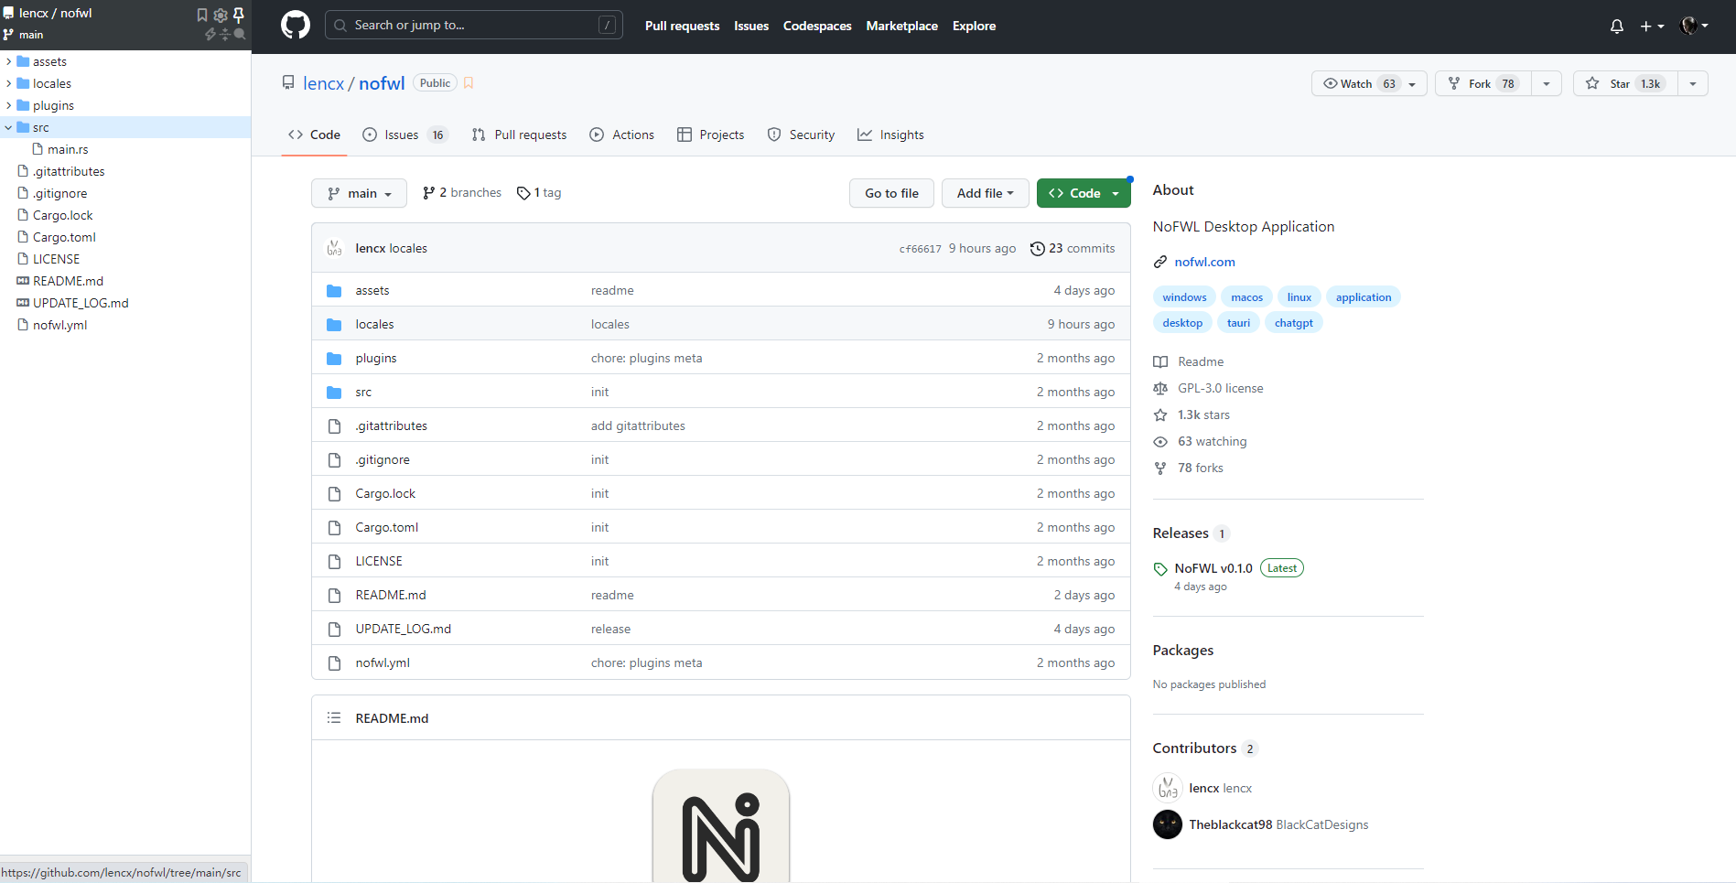This screenshot has height=883, width=1736.
Task: Click the file icon beside LICENSE in file list
Action: click(x=334, y=562)
